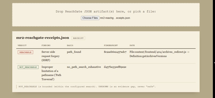Click the archives_redirect.js path cell
This screenshot has width=215, height=98.
tap(160, 54)
